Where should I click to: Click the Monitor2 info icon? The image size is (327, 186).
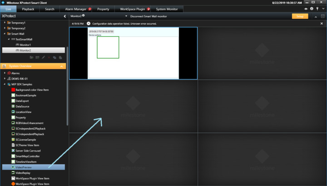[x=84, y=16]
